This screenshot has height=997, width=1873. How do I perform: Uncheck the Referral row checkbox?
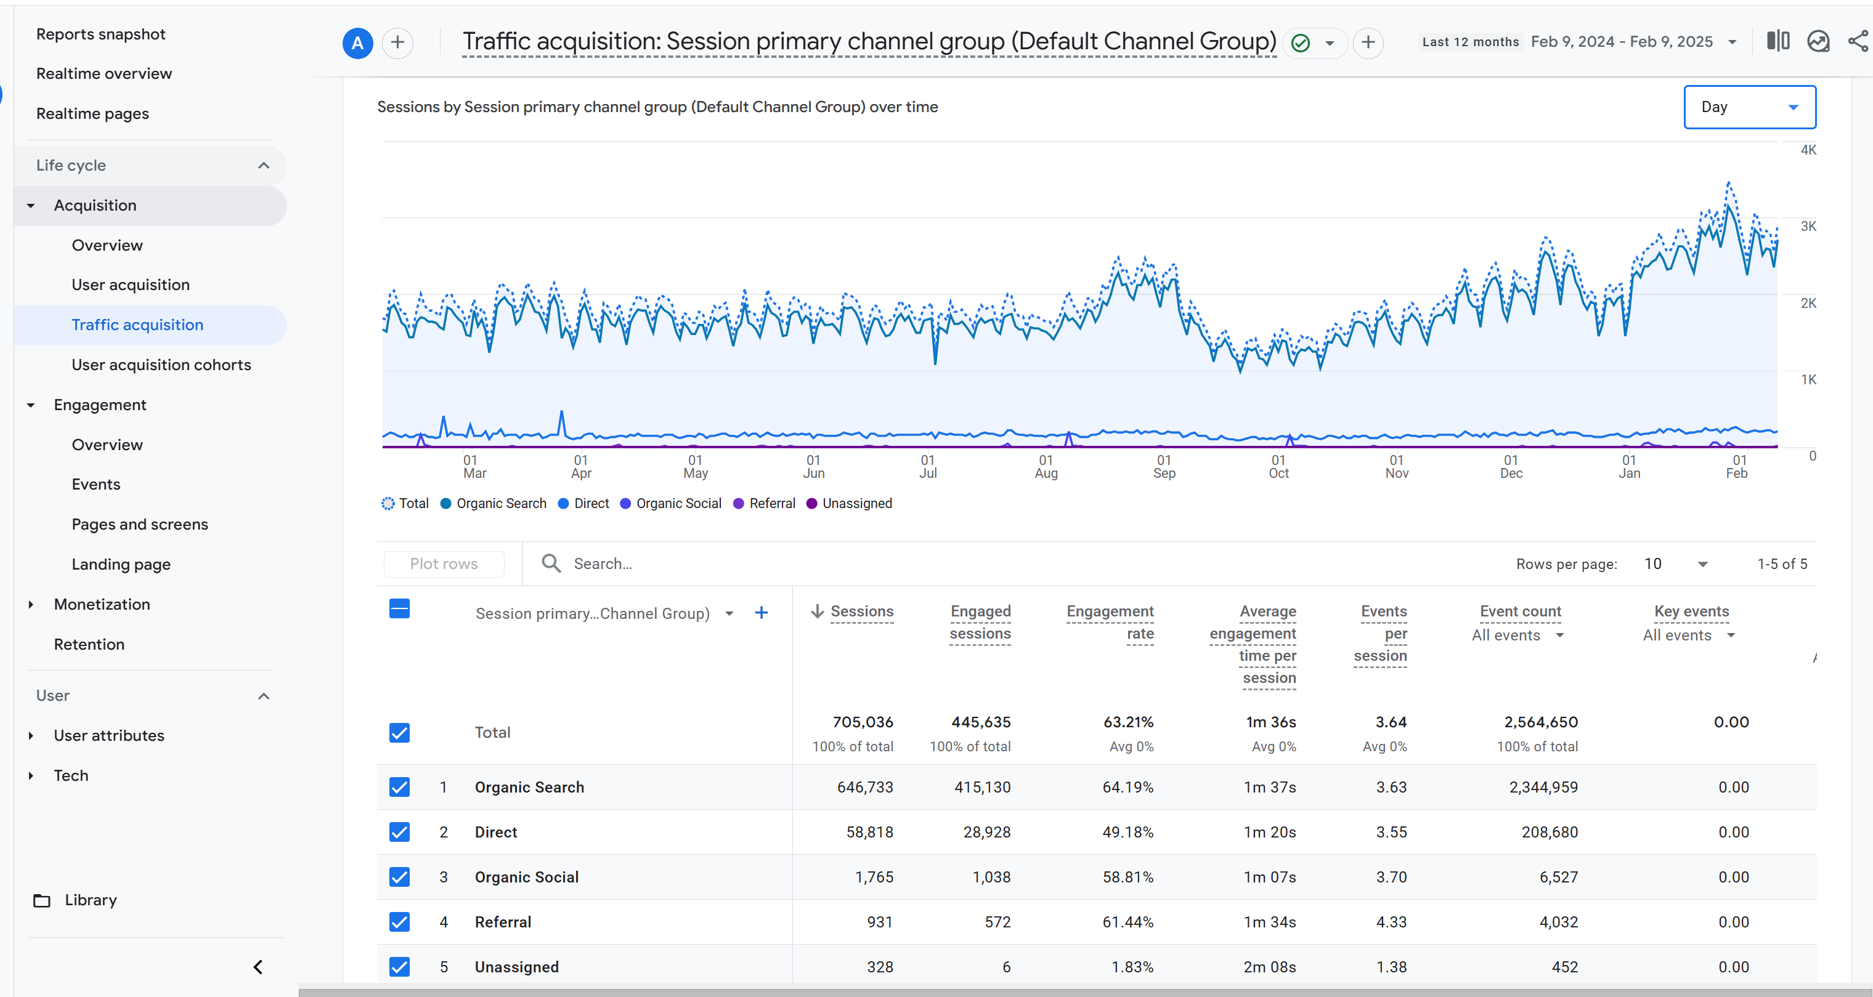pyautogui.click(x=399, y=922)
